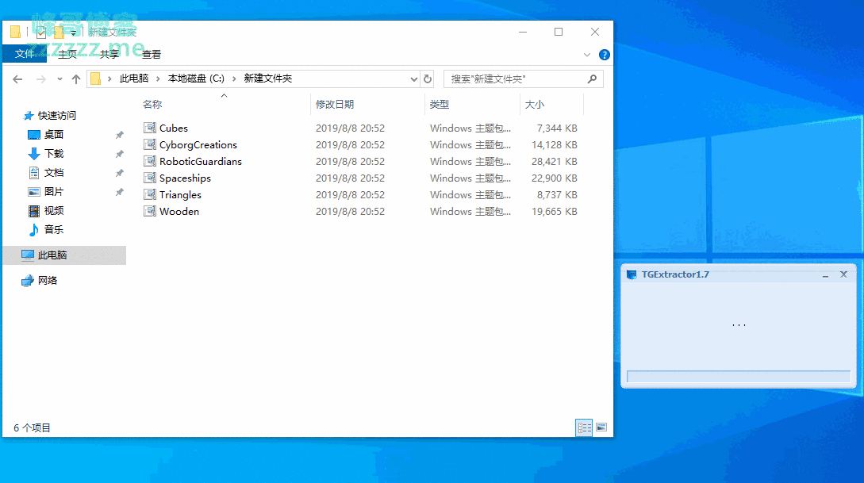Select the RoboticGuardians theme pack icon

(x=150, y=161)
